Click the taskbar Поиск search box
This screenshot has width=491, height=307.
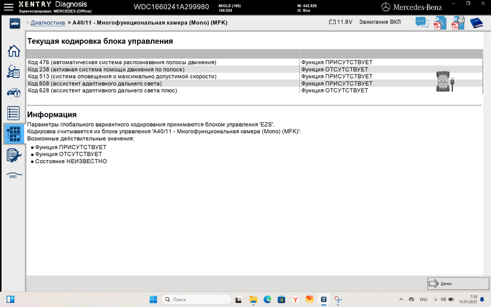pyautogui.click(x=196, y=299)
